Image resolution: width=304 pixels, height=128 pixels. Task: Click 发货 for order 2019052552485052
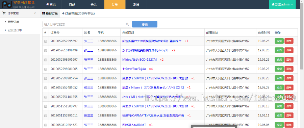pos(279,87)
